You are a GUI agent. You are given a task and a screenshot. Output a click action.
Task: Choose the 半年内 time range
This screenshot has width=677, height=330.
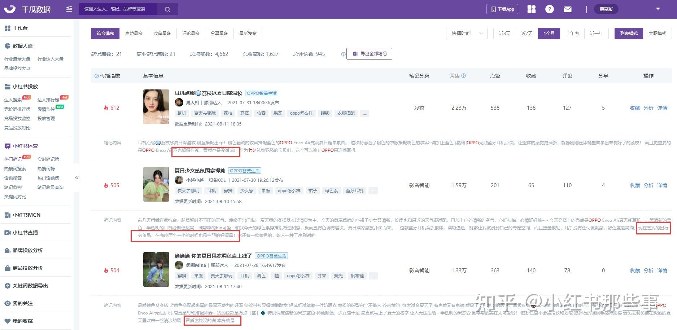pyautogui.click(x=572, y=34)
